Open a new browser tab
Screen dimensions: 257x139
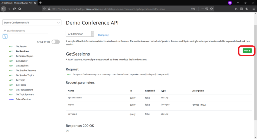(x=41, y=3)
